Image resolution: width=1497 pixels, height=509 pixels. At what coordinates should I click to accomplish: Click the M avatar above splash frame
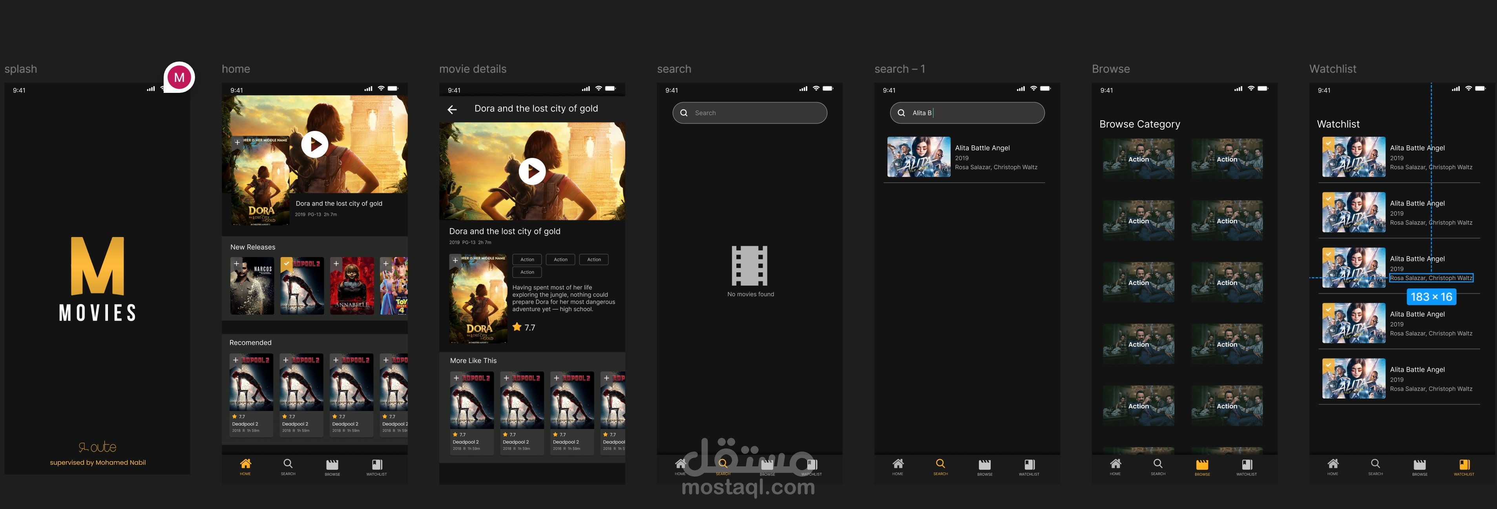[179, 77]
